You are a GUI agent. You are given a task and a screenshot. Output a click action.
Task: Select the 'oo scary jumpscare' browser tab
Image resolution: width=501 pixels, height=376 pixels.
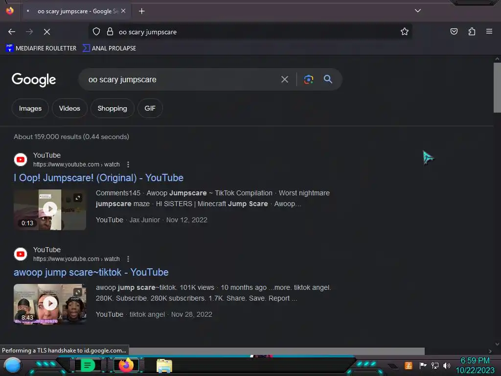76,11
